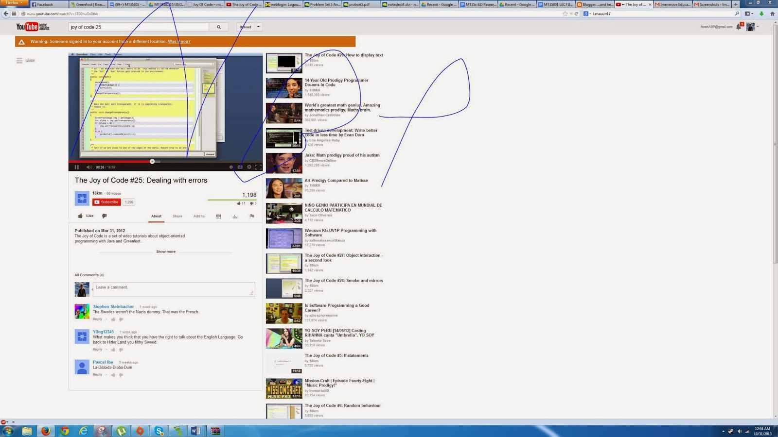The width and height of the screenshot is (778, 437).
Task: Open WinRAR from the taskbar
Action: [x=215, y=431]
